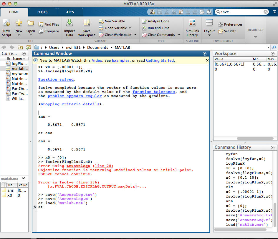Click the stopping criteria details link

(x=70, y=104)
